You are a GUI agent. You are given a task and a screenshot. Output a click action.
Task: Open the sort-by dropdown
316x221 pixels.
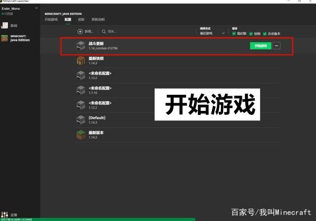pyautogui.click(x=212, y=33)
